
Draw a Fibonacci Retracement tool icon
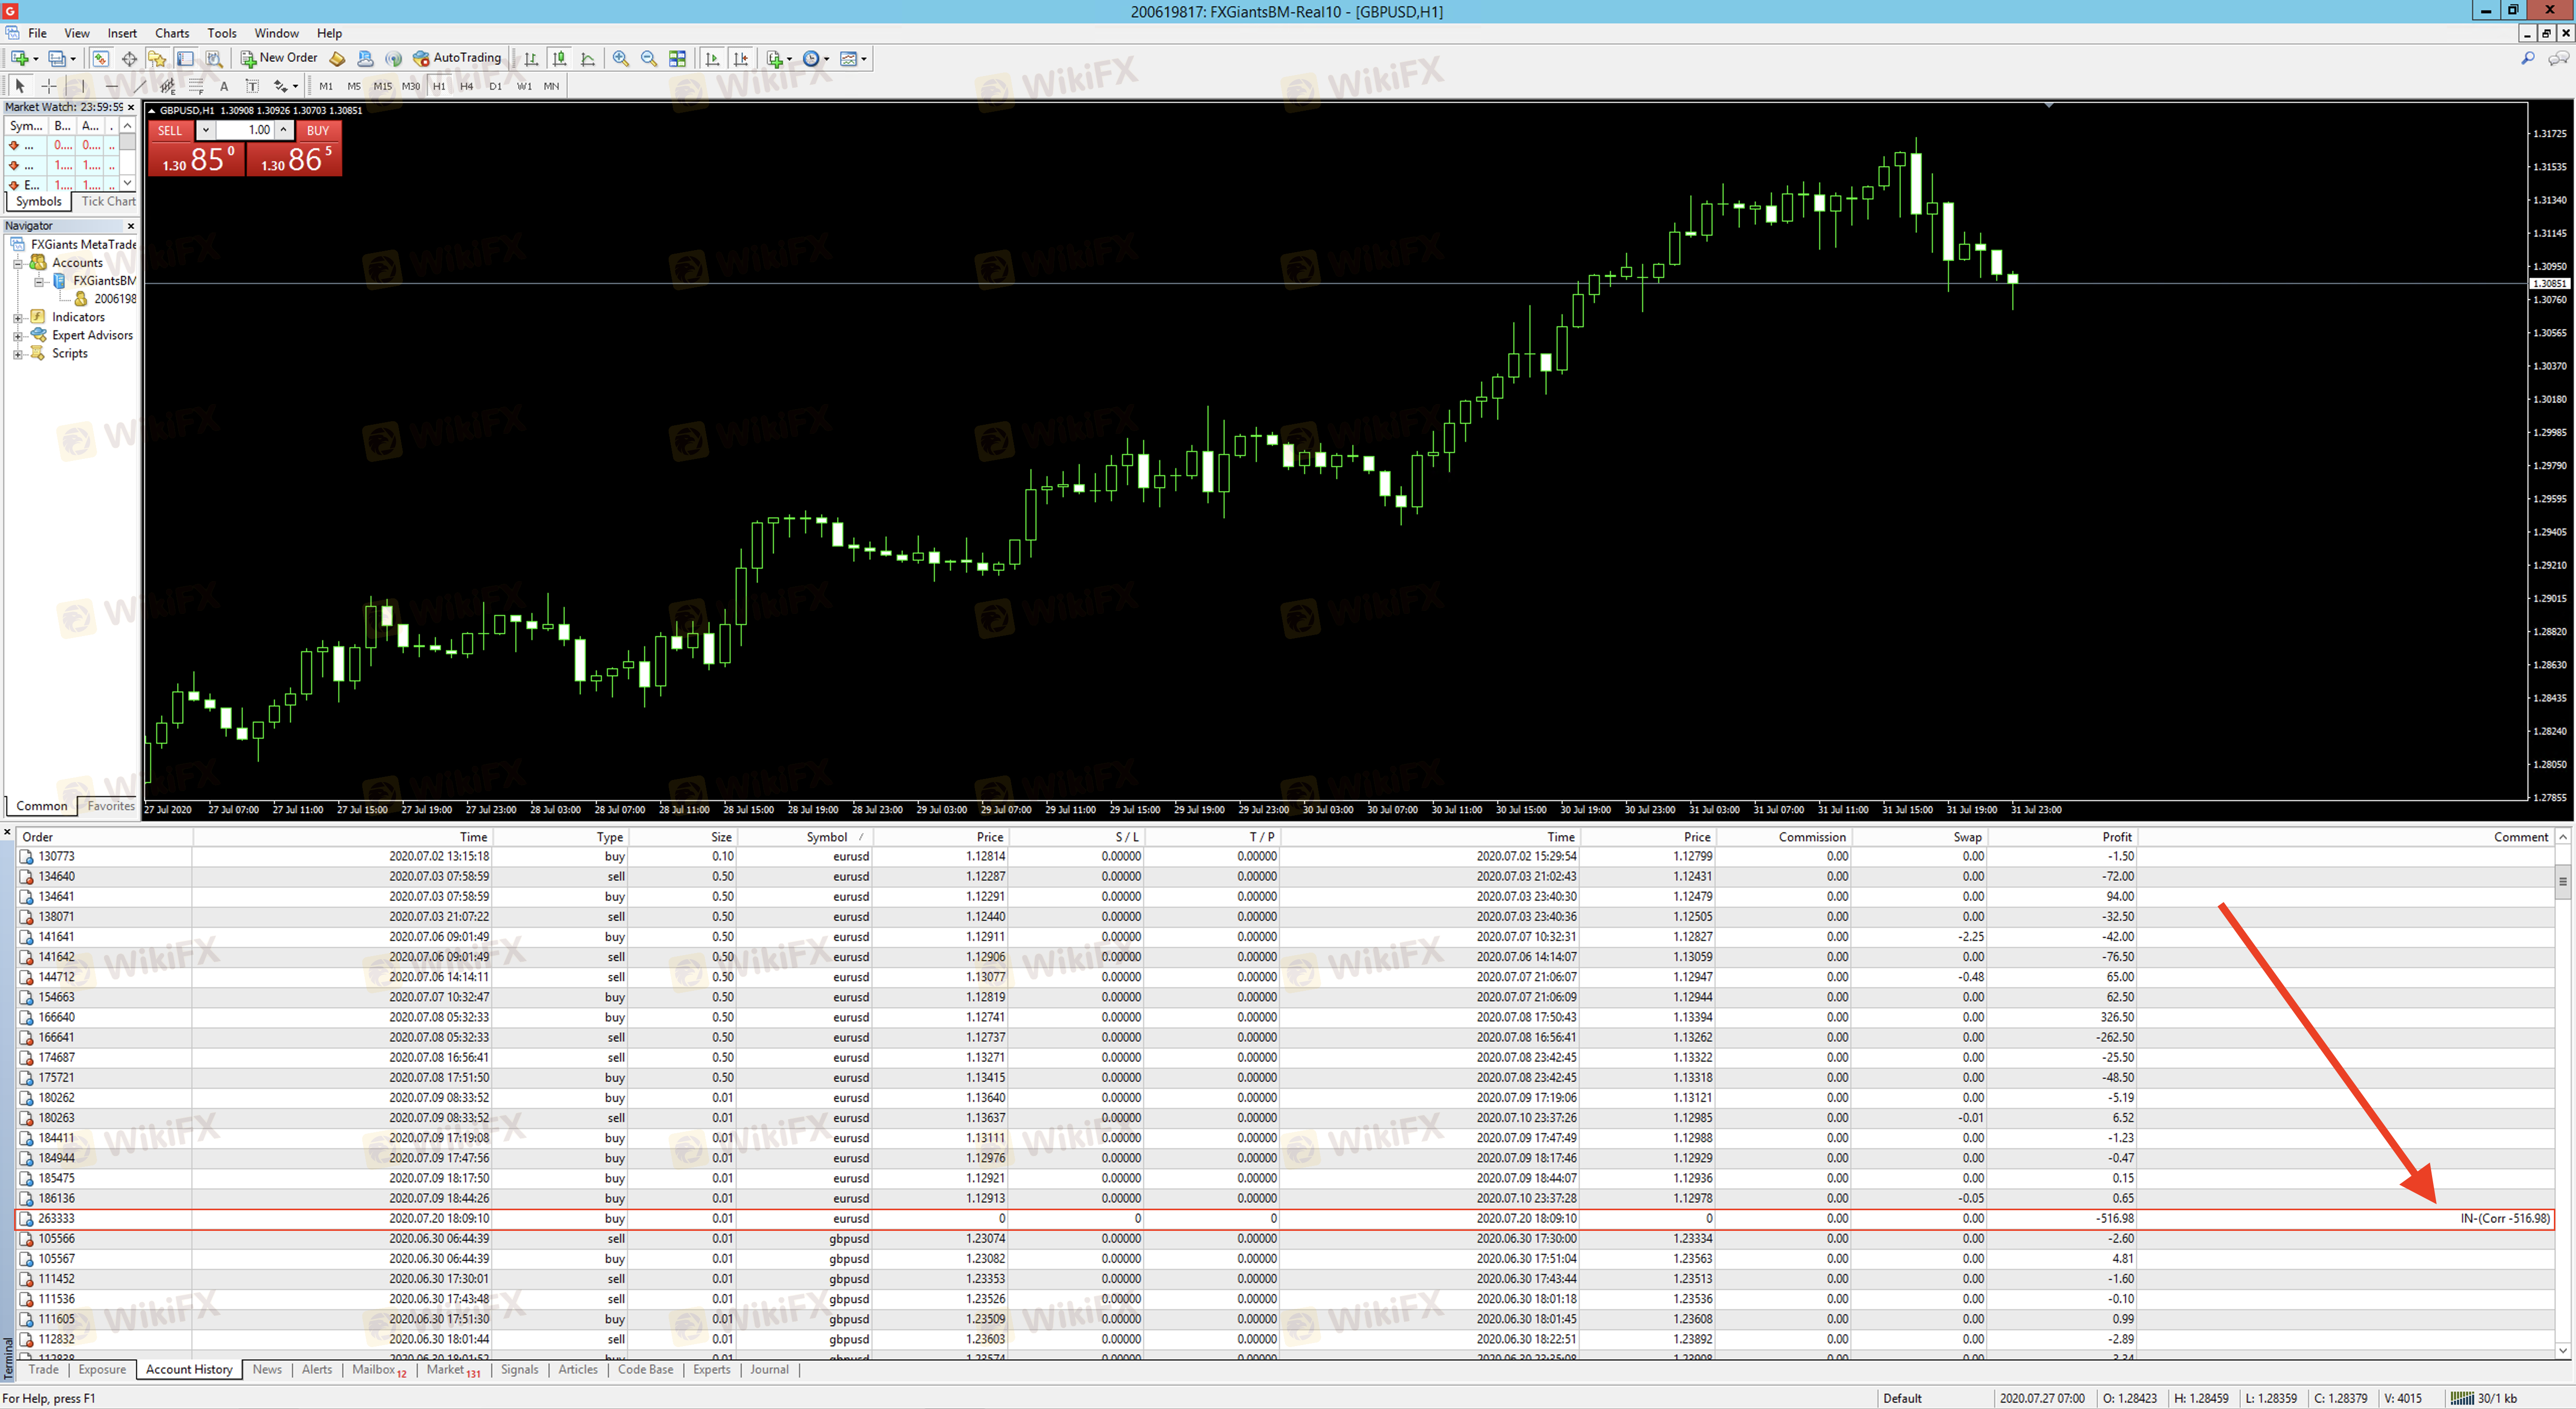coord(196,86)
